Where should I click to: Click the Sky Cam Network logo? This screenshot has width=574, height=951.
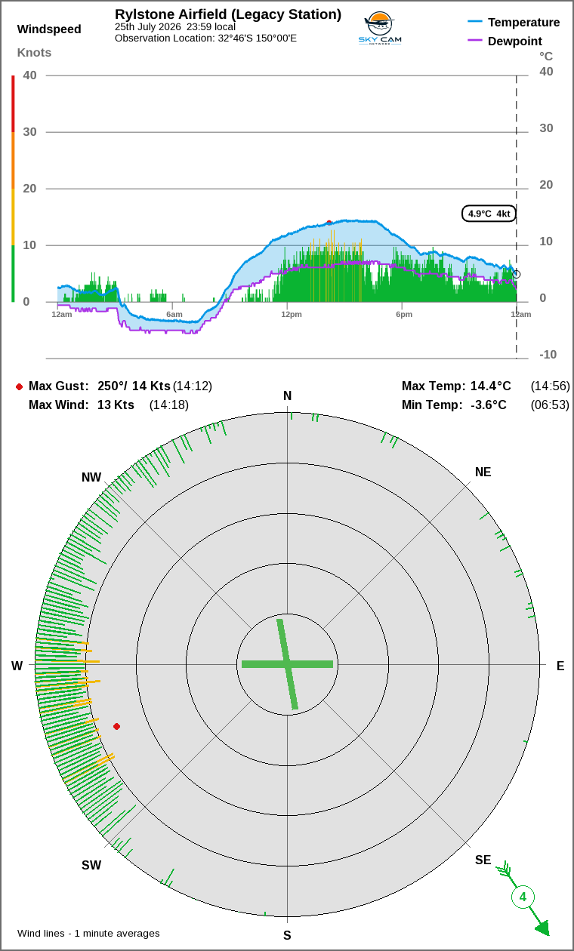pos(380,29)
